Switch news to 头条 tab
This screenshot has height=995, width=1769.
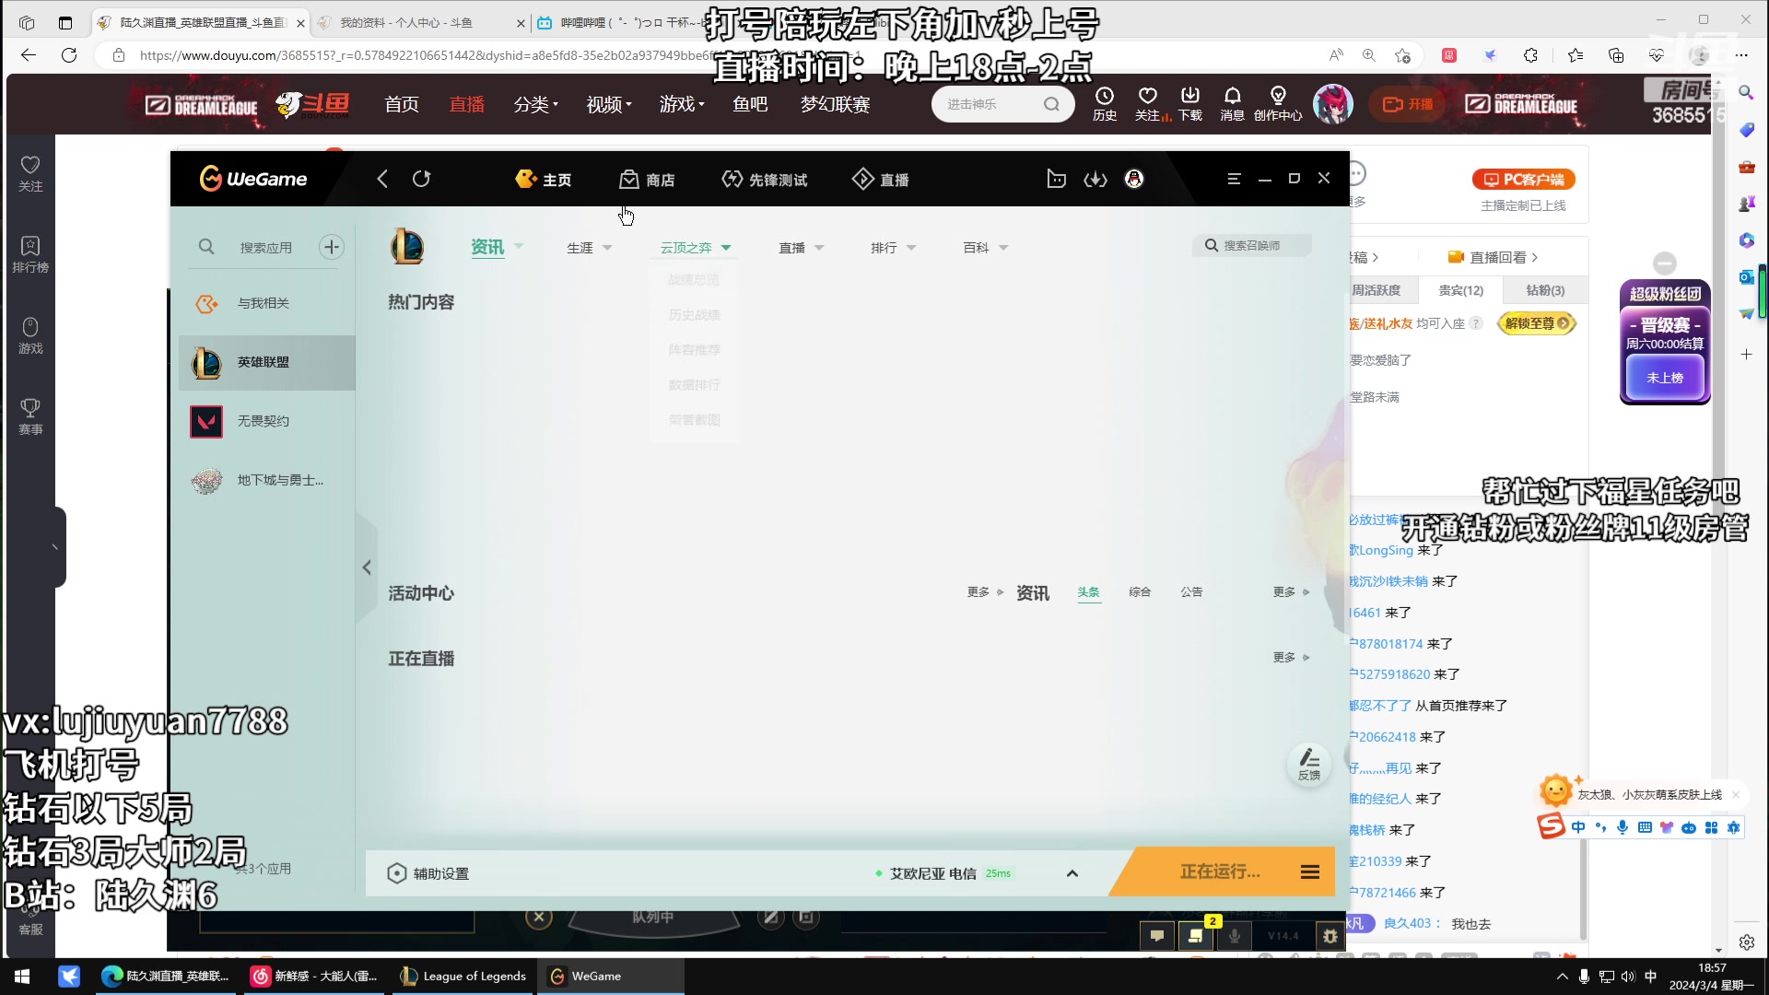click(1089, 591)
